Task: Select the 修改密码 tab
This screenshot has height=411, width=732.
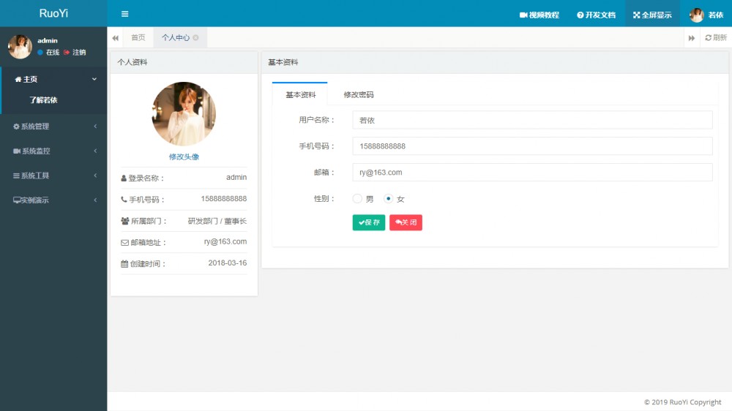Action: pos(359,94)
